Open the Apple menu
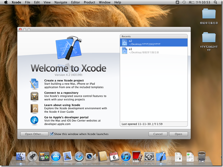Image resolution: width=223 pixels, height=167 pixels. [6, 2]
